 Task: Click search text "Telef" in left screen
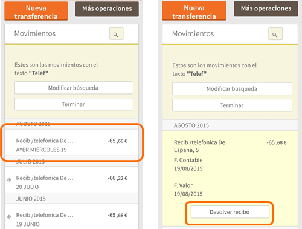click(x=39, y=73)
